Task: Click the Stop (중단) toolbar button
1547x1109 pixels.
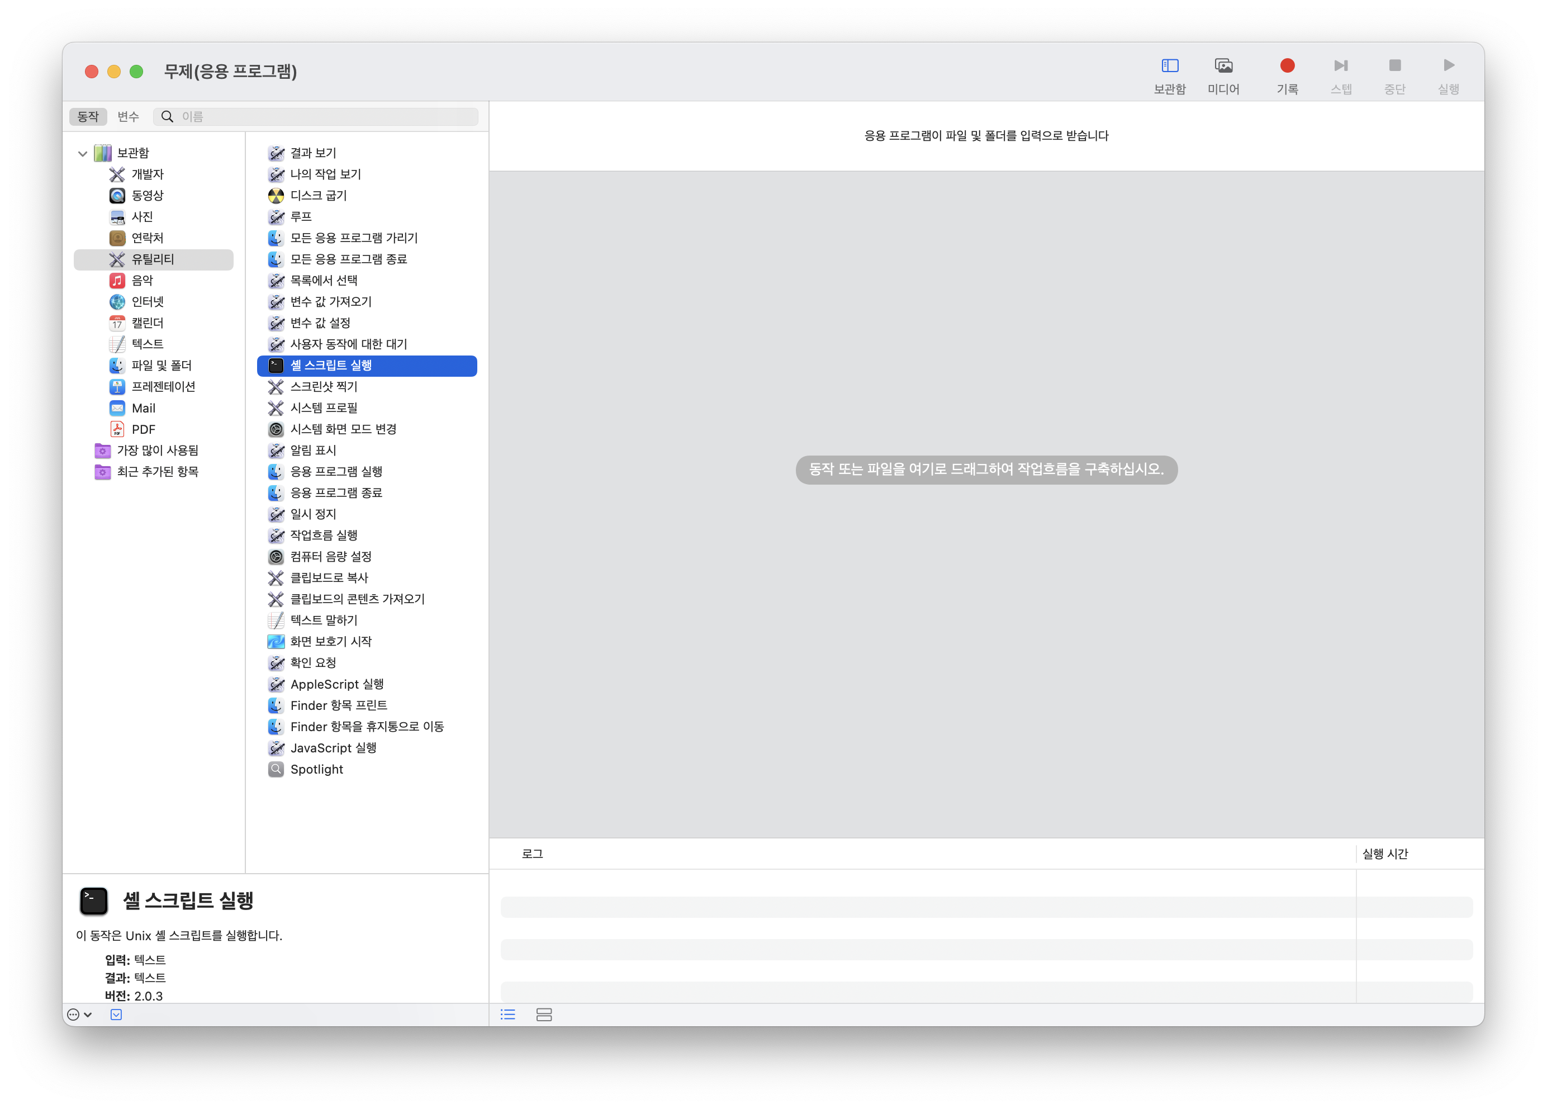Action: [1394, 66]
